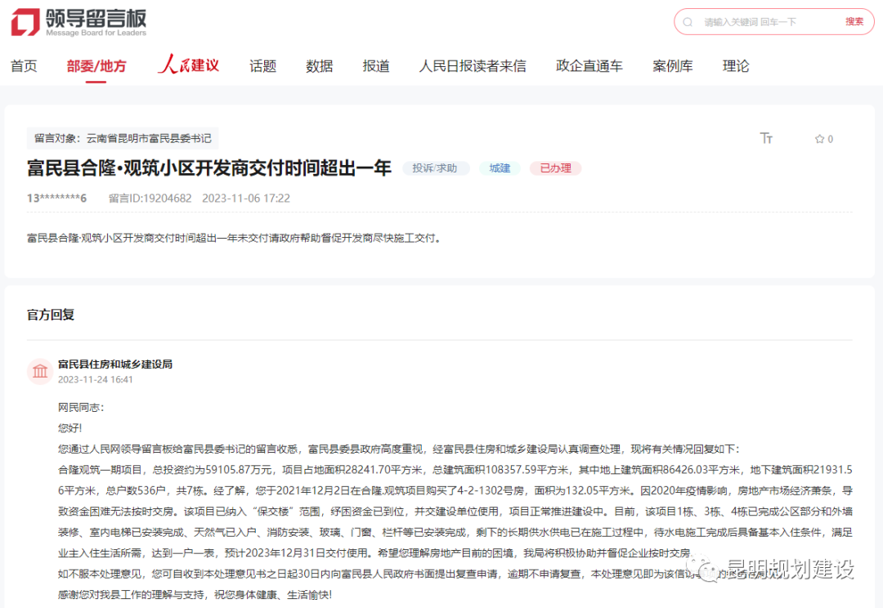
Task: Open the 云南省昆明市富民县委书记 link
Action: (151, 137)
